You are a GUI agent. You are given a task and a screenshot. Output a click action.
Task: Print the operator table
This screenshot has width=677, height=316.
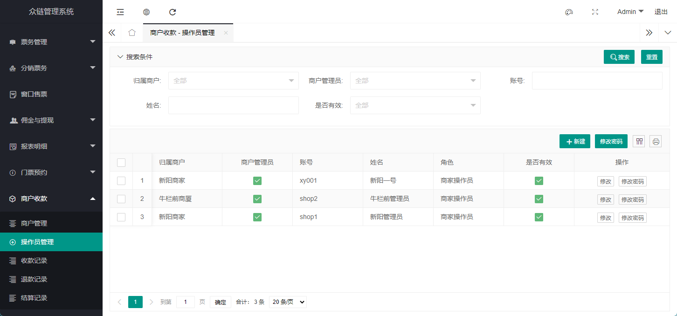656,141
